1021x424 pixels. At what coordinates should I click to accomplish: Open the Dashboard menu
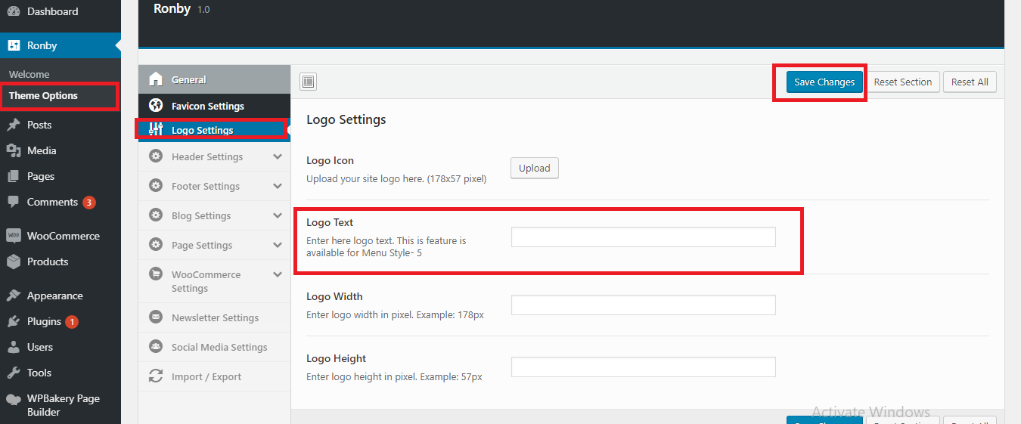pos(61,11)
